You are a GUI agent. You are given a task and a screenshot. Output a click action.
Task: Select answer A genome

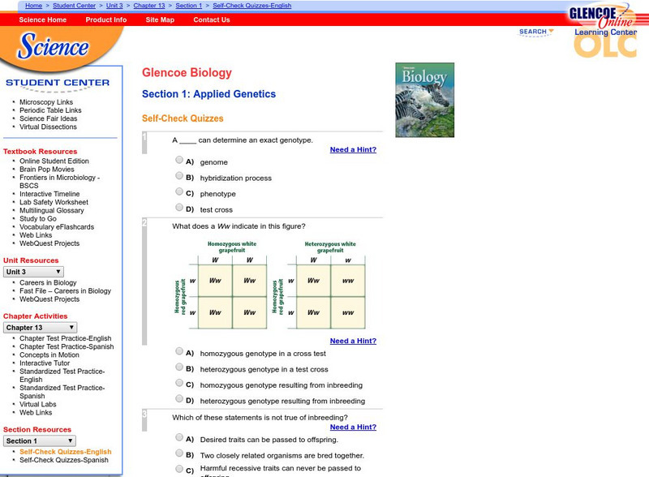(x=179, y=160)
